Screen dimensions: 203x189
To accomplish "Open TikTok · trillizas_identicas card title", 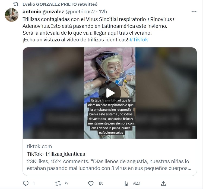I will point(56,154).
